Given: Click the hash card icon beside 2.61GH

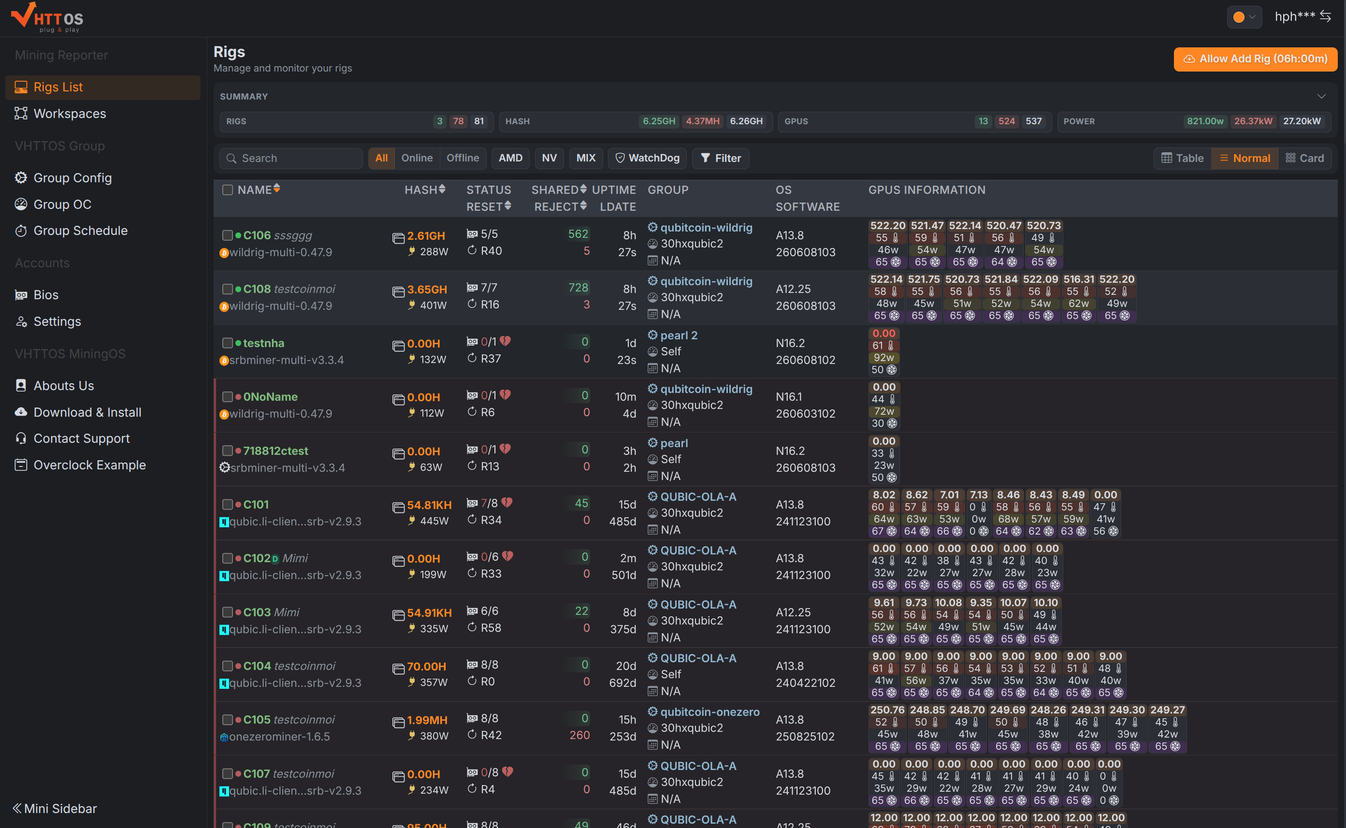Looking at the screenshot, I should (x=399, y=238).
